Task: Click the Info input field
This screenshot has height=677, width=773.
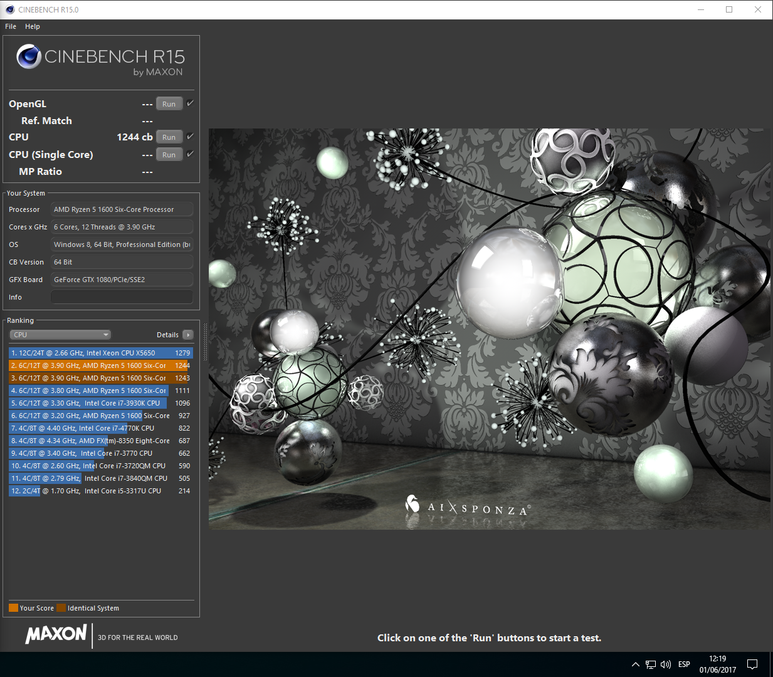Action: pyautogui.click(x=122, y=297)
